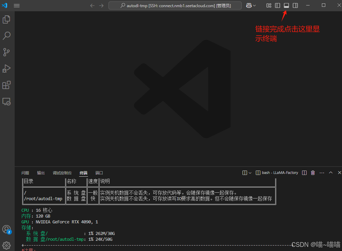Kill the terminal with trash icon
Screen dimensions: 342x251
coord(313,173)
